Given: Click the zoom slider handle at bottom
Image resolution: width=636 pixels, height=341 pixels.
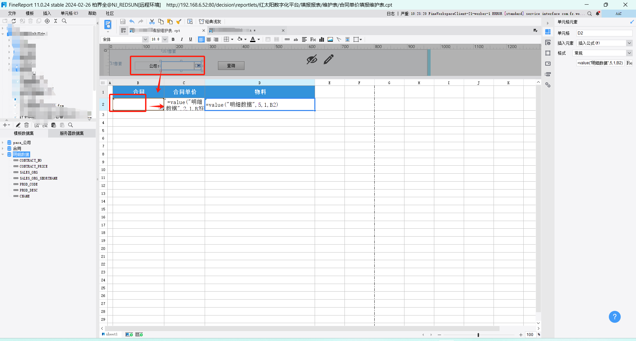Looking at the screenshot, I should point(478,335).
